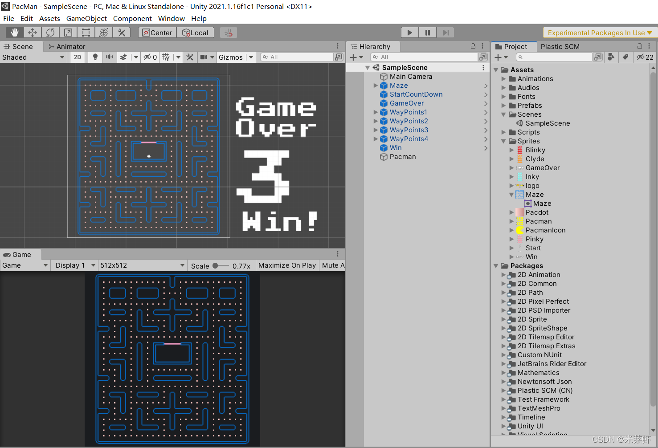Open SampleScene context menu dots
The width and height of the screenshot is (658, 448).
(483, 68)
